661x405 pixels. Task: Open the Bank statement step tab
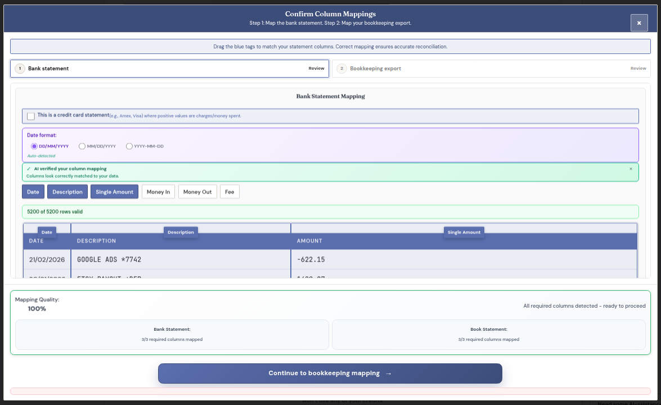pos(169,68)
